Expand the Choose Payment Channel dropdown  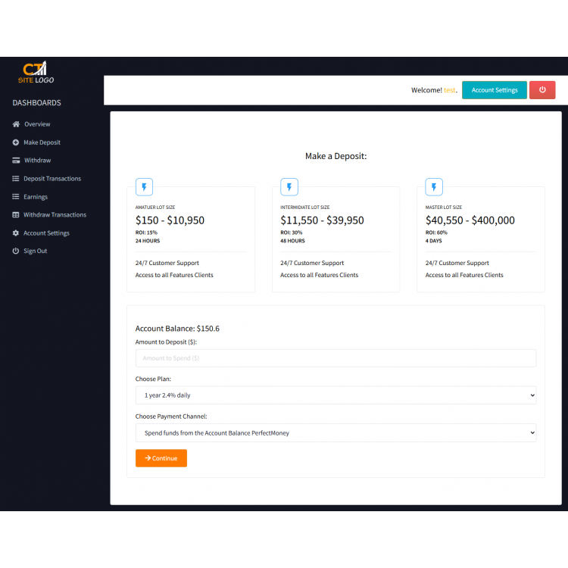click(335, 433)
